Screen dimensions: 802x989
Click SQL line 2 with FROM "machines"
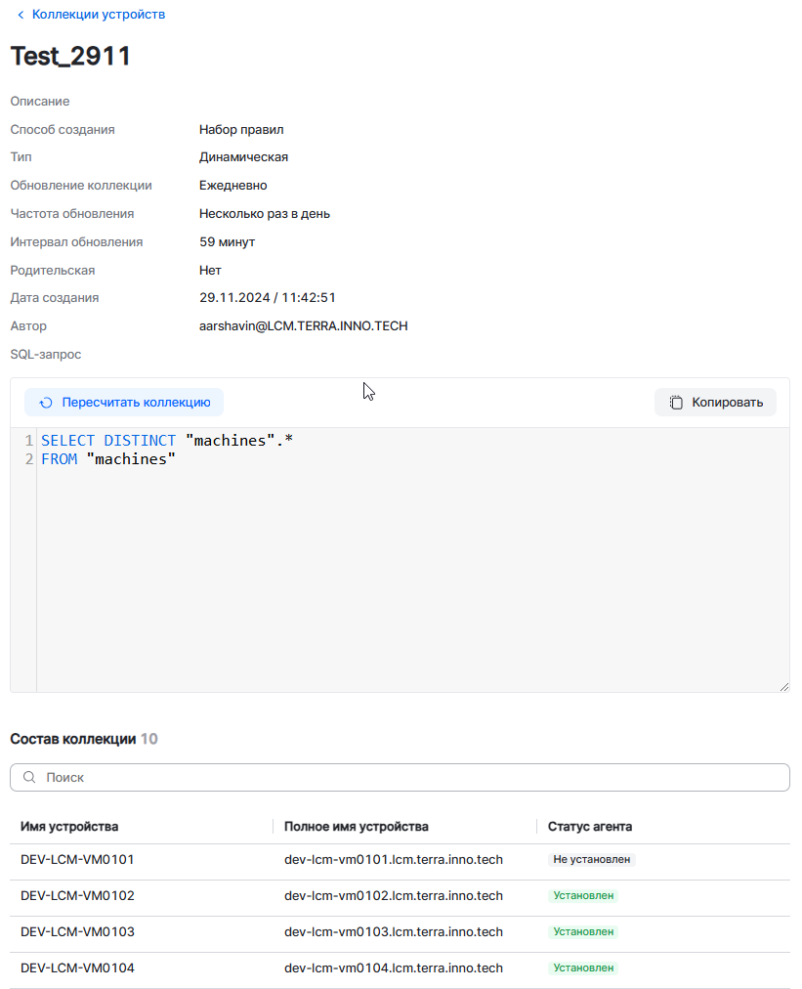pyautogui.click(x=107, y=459)
